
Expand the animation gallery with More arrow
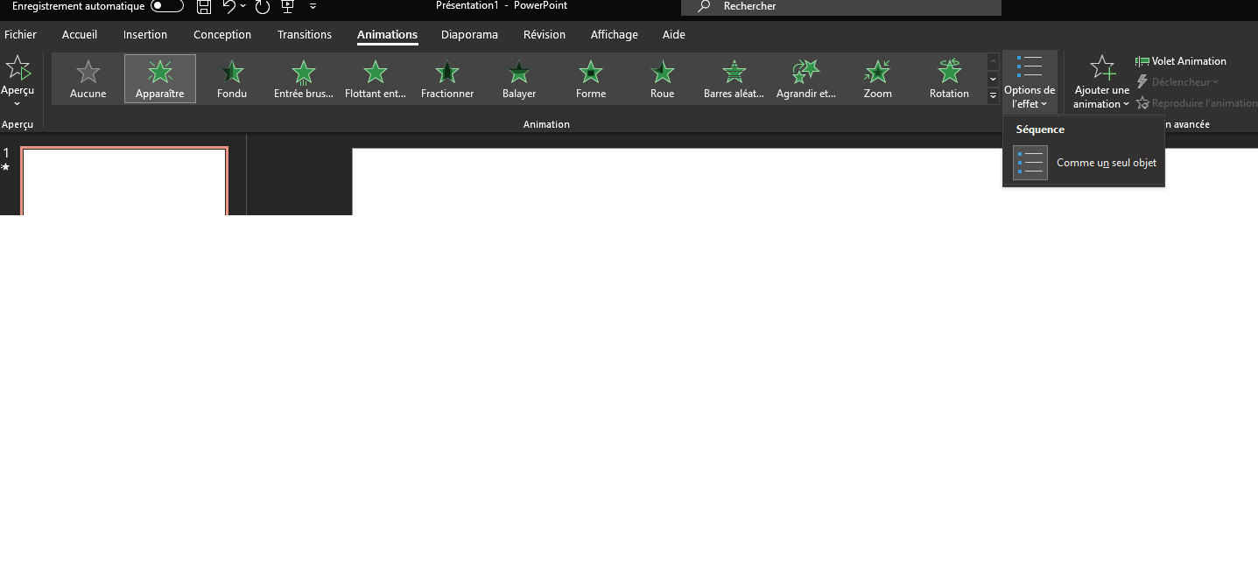(x=993, y=95)
